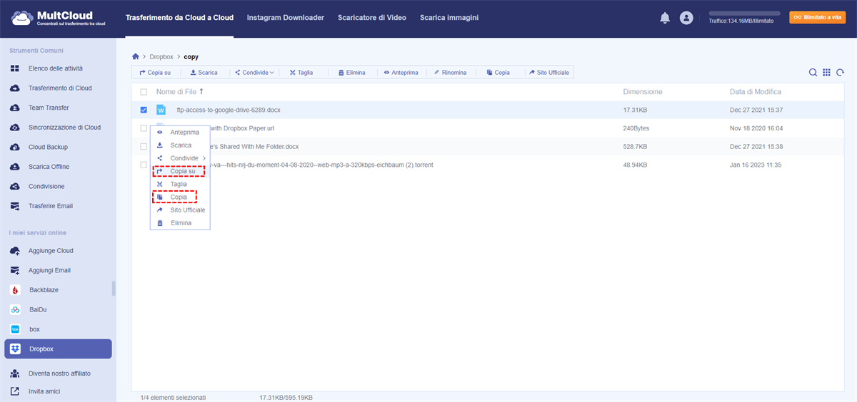Screen dimensions: 857x402
Task: Click Elimina toolbar button
Action: (351, 73)
